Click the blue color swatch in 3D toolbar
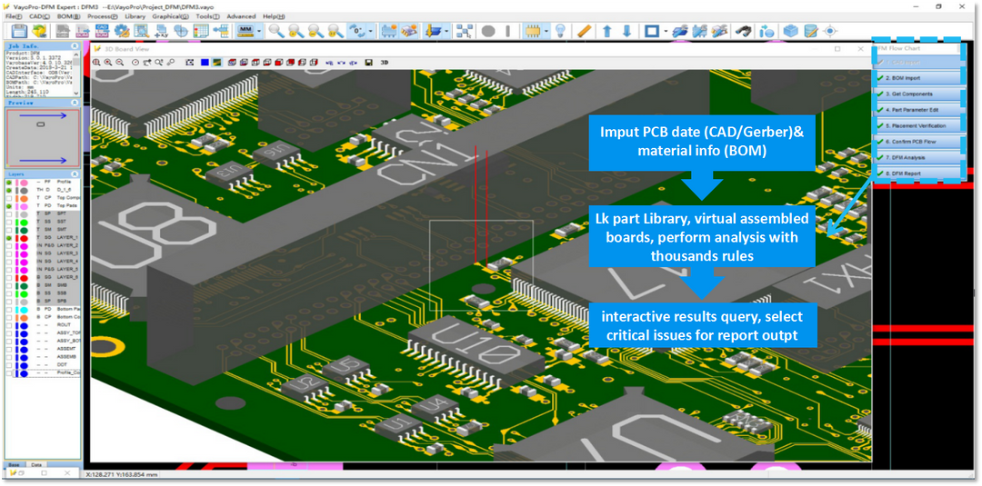Viewport: 982px width, 486px height. click(x=205, y=63)
